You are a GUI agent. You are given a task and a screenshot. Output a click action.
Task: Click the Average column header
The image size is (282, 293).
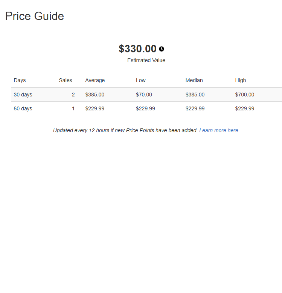point(95,80)
